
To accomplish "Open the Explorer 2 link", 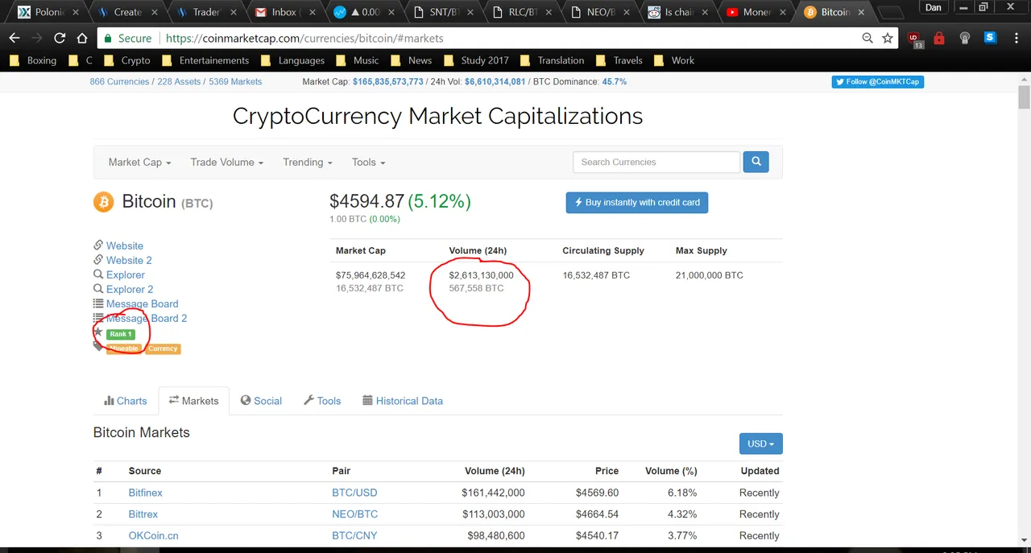I will [130, 289].
